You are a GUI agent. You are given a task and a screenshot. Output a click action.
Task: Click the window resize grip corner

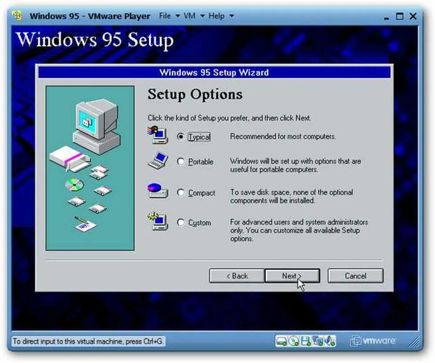tap(414, 342)
